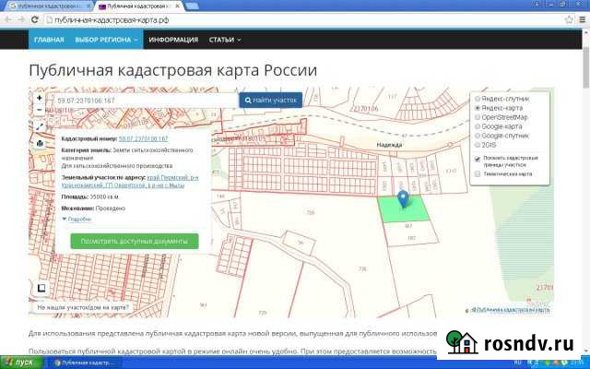Screen dimensions: 590x369
Task: Select the active Публичная кадастровая tab
Action: pos(137,6)
